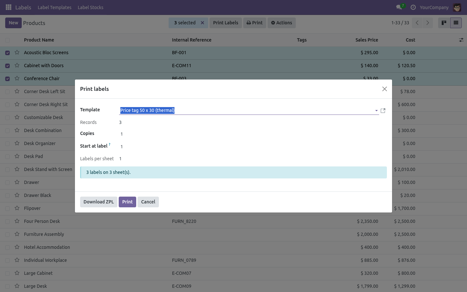Open the Label Templates menu
467x292 pixels.
54,7
